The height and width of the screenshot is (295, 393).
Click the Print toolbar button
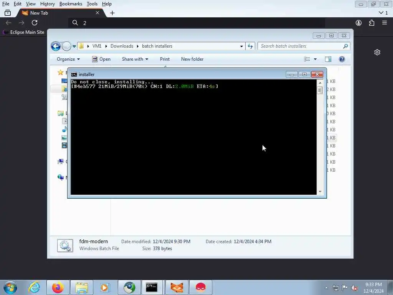[165, 59]
